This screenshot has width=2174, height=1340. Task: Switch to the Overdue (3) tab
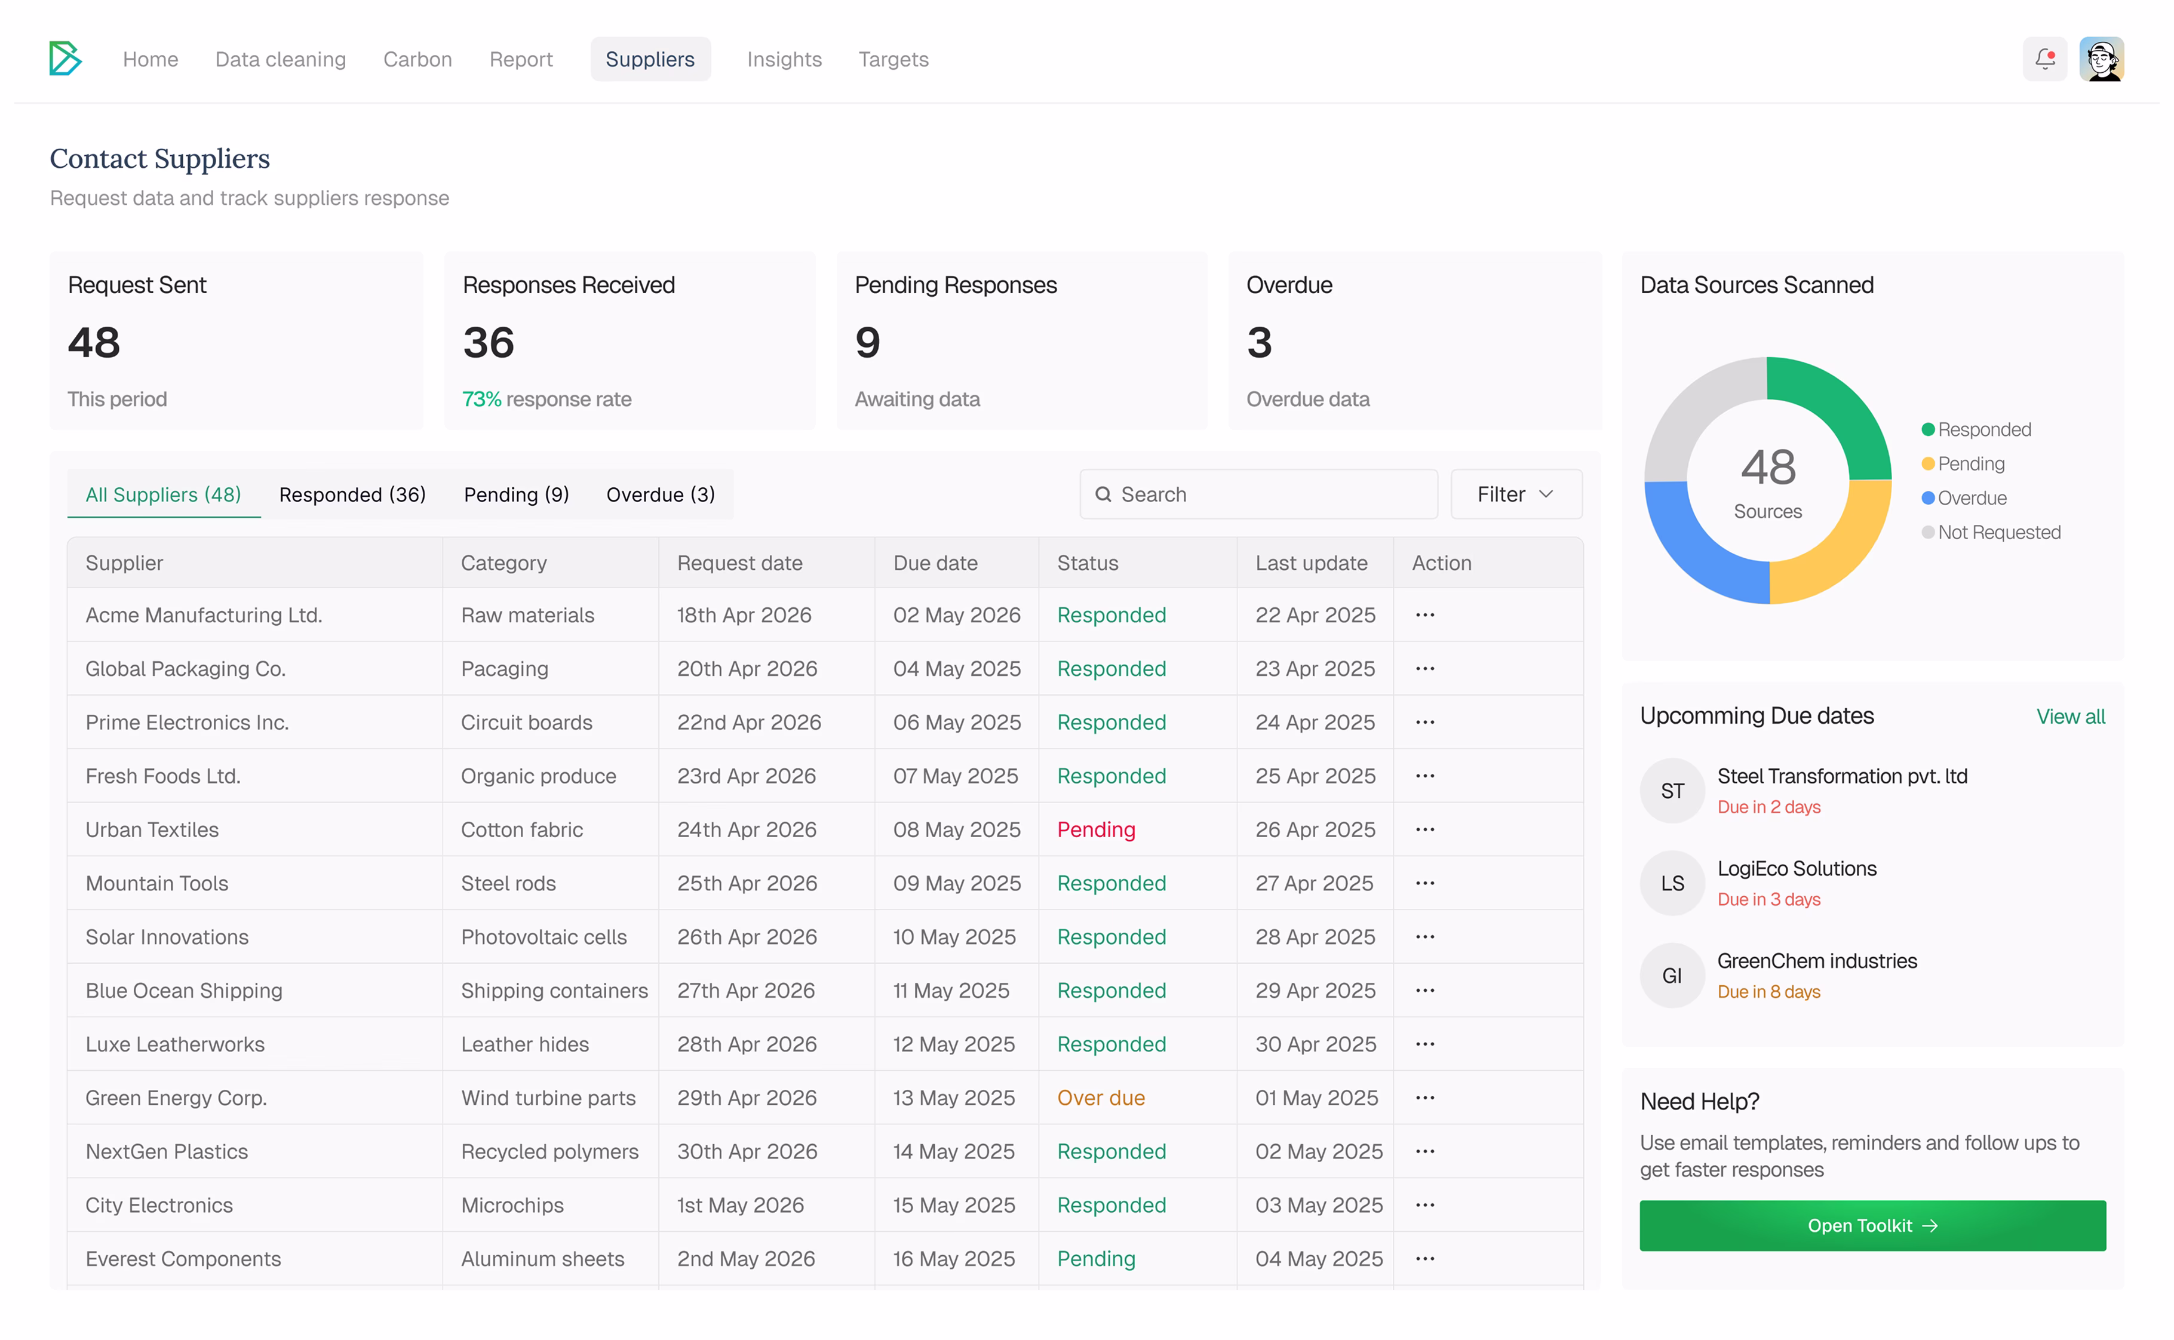click(661, 494)
